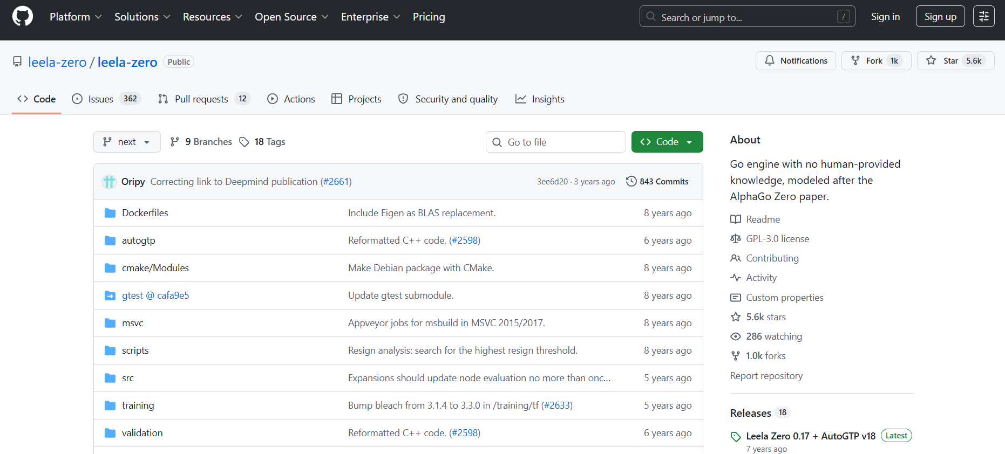The height and width of the screenshot is (454, 1005).
Task: Click the Dockerfiles folder icon
Action: tap(110, 213)
